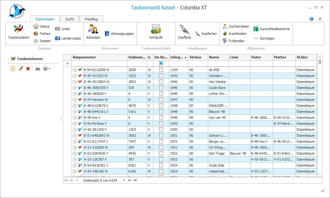Screen dimensions: 330x198
Task: Go to next record in navigator
Action: click(124, 180)
